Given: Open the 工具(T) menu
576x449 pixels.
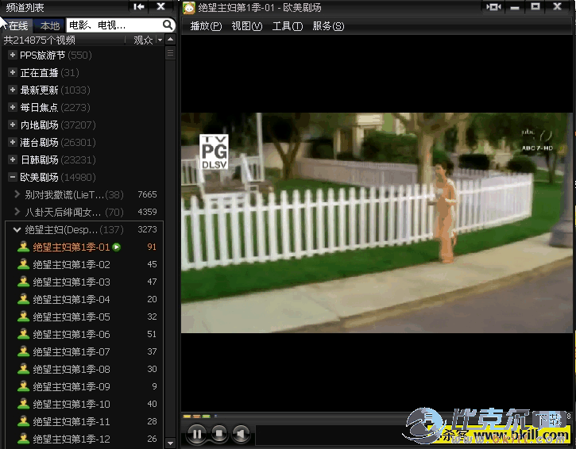Looking at the screenshot, I should (x=287, y=26).
